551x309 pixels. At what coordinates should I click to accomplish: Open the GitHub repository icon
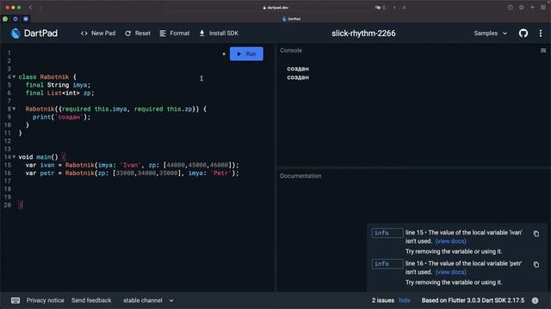tap(523, 33)
